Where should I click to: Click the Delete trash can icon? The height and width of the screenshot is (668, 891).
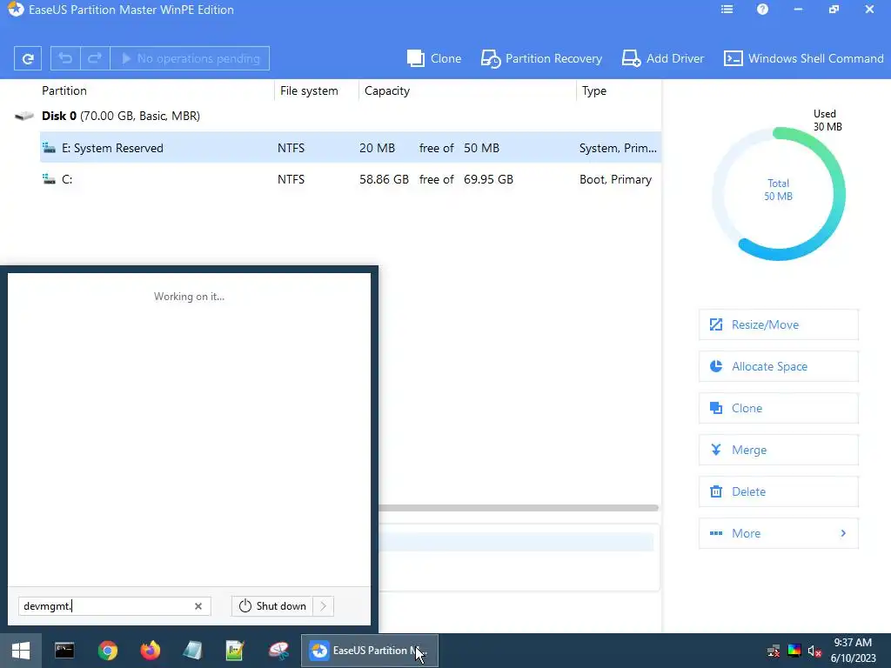click(x=716, y=491)
